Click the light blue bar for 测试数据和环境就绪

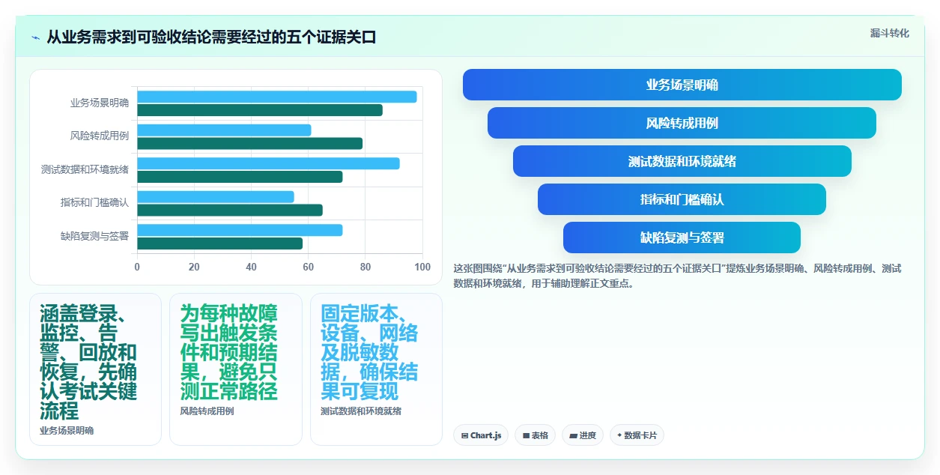[268, 163]
